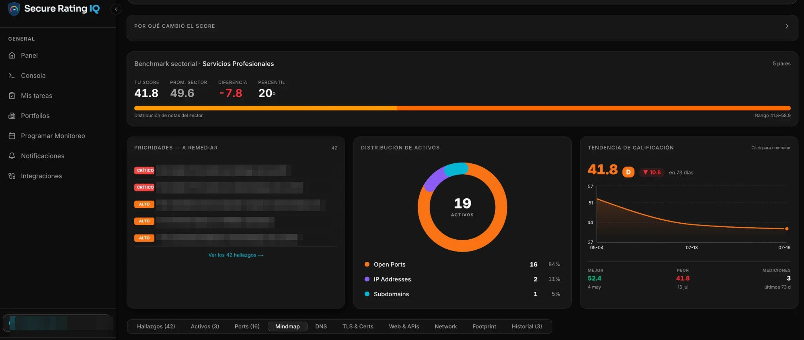
Task: Click the Programar Monitoreo calendar icon
Action: pos(12,136)
